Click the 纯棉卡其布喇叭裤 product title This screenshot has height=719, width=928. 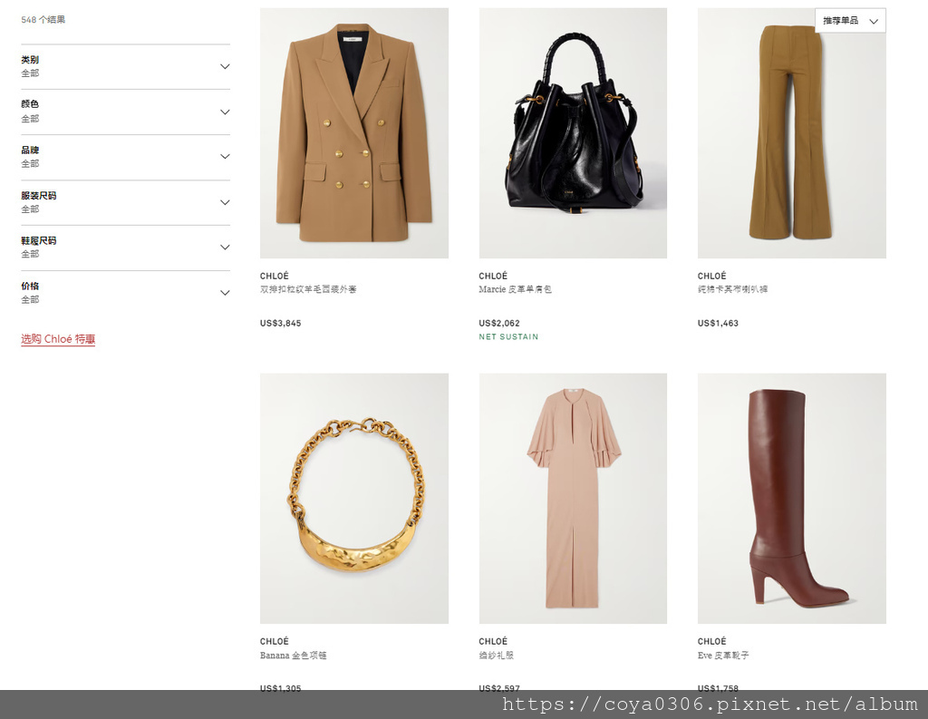click(732, 289)
